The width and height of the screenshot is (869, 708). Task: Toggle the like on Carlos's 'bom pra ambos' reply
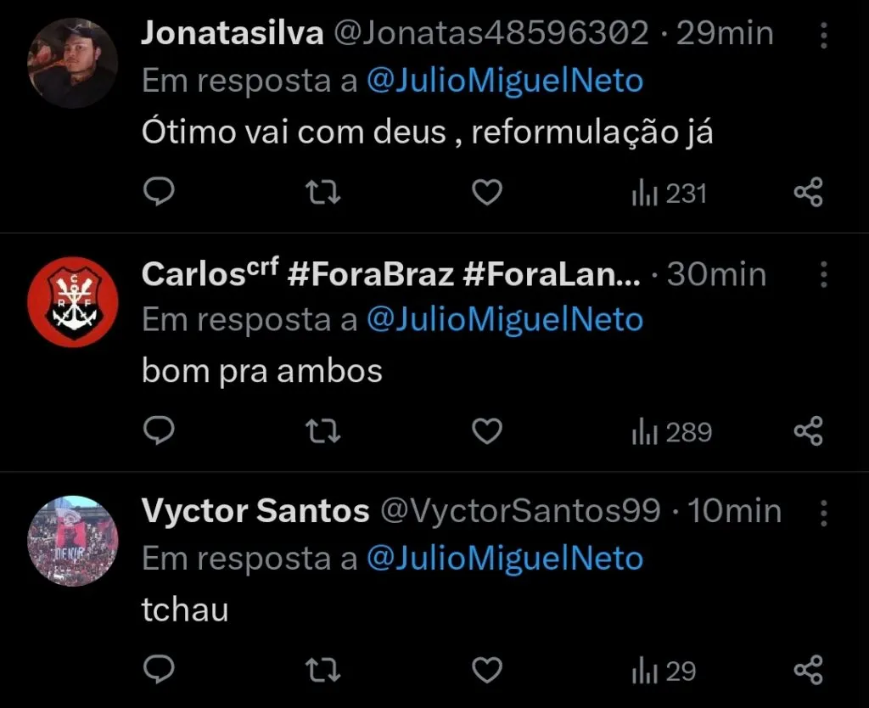485,431
